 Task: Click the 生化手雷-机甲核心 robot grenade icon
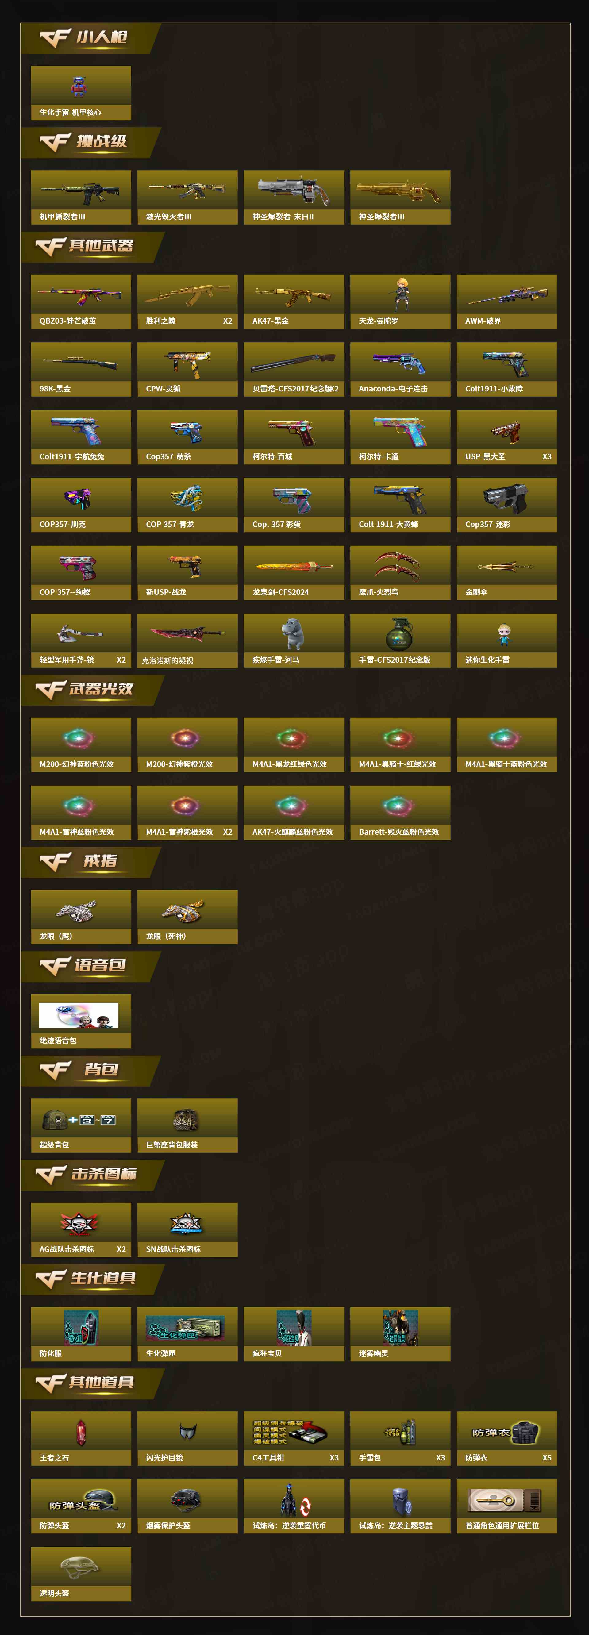(79, 86)
